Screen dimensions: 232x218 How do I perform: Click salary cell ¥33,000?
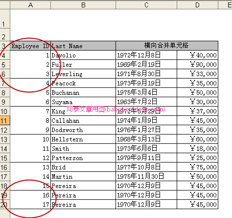tap(197, 74)
